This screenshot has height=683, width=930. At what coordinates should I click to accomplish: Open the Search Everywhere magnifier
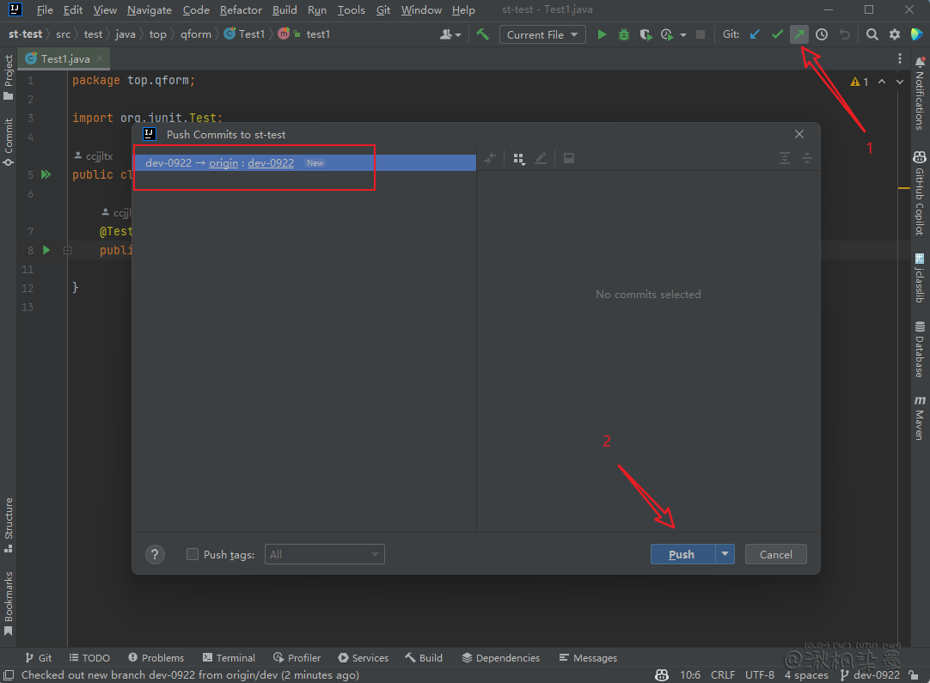click(872, 34)
